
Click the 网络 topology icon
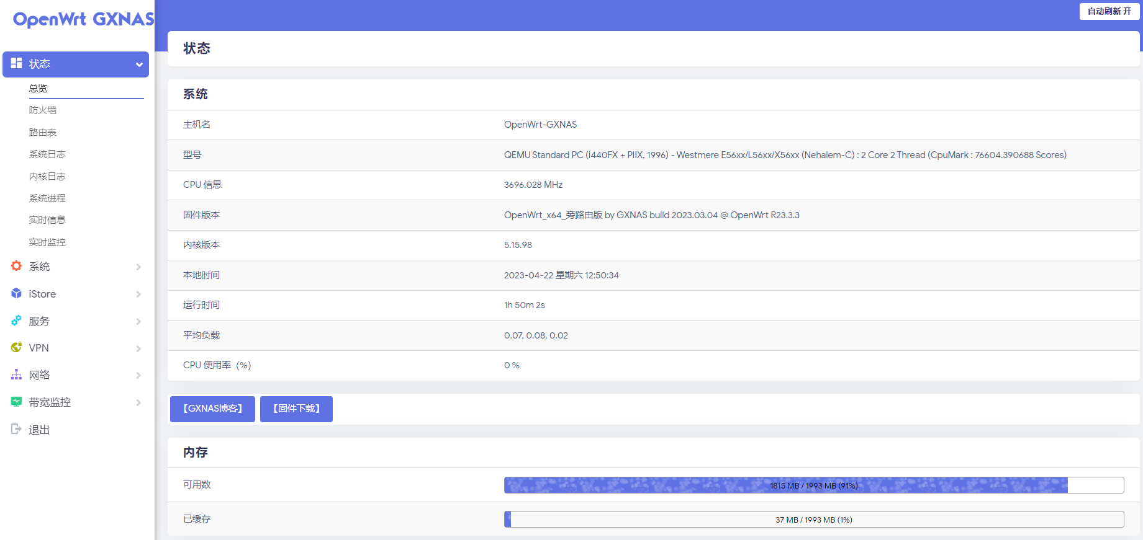click(x=16, y=374)
